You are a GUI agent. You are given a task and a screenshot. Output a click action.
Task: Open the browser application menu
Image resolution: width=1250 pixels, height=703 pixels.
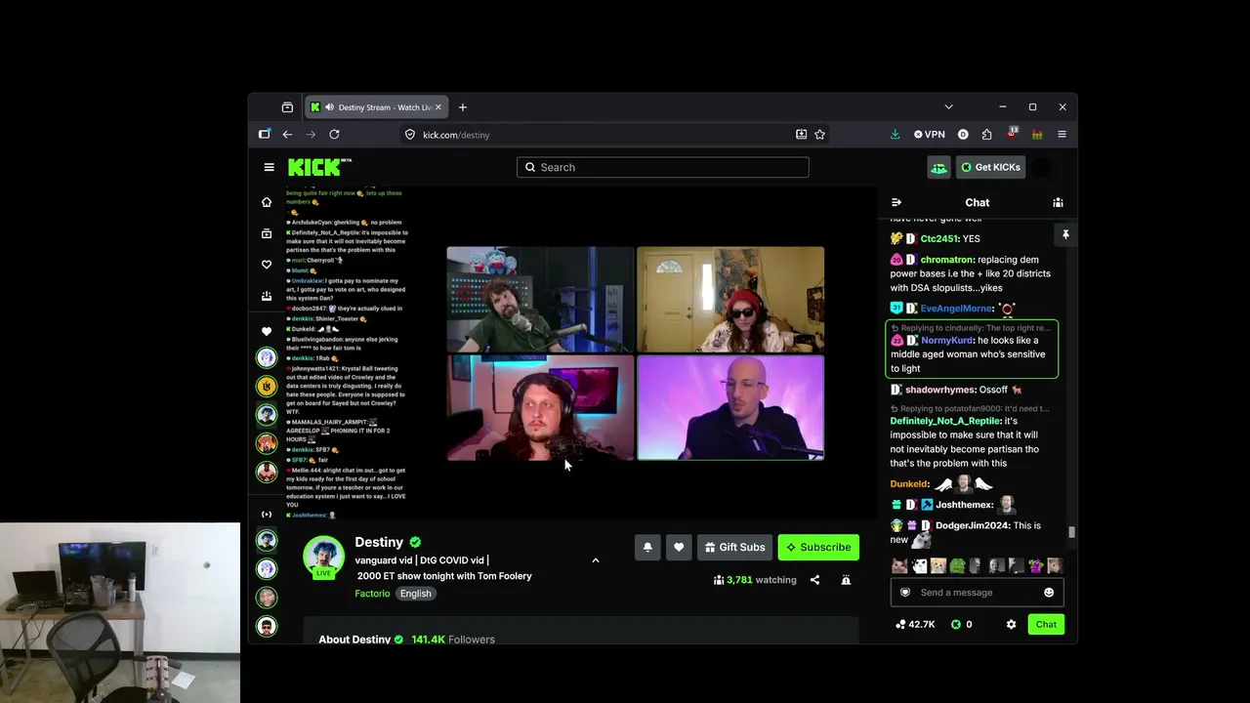pos(1062,135)
